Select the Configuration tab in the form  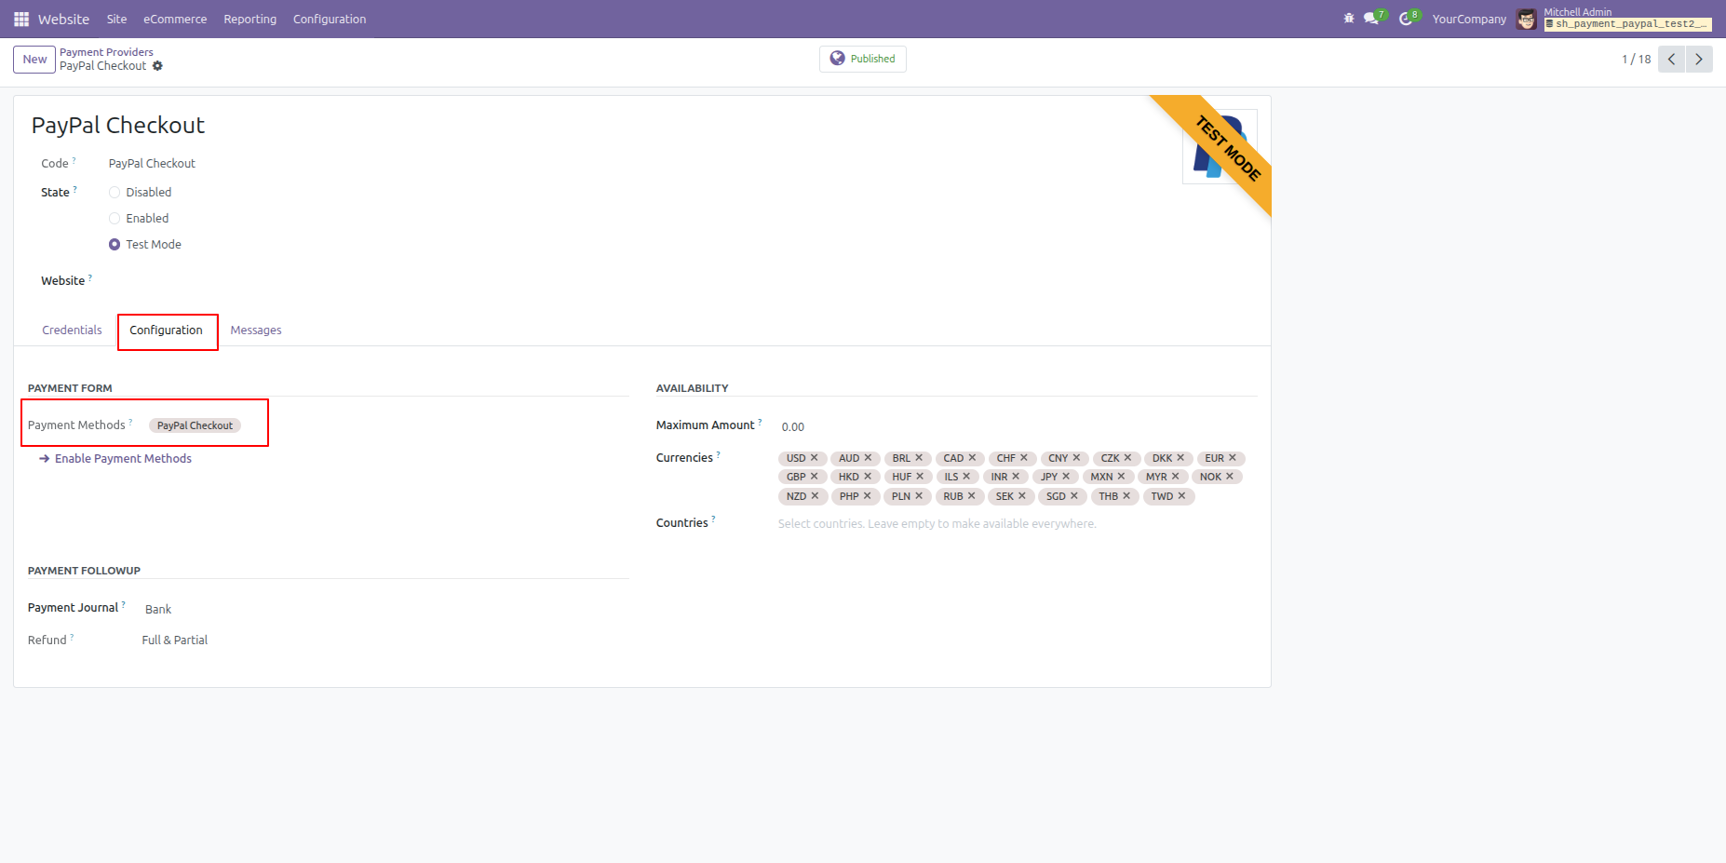166,330
